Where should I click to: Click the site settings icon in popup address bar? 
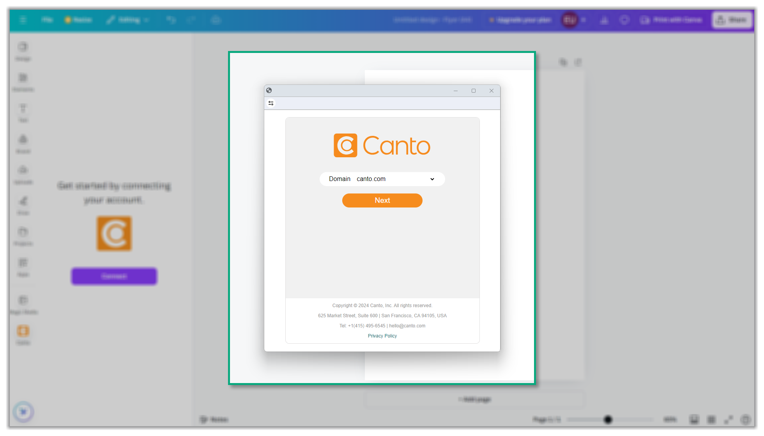[x=271, y=103]
